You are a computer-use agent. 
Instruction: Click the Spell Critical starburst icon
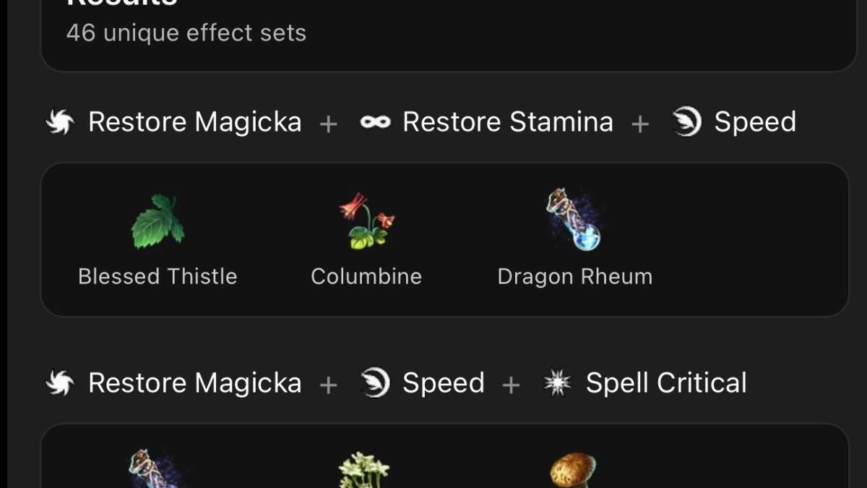pos(557,384)
